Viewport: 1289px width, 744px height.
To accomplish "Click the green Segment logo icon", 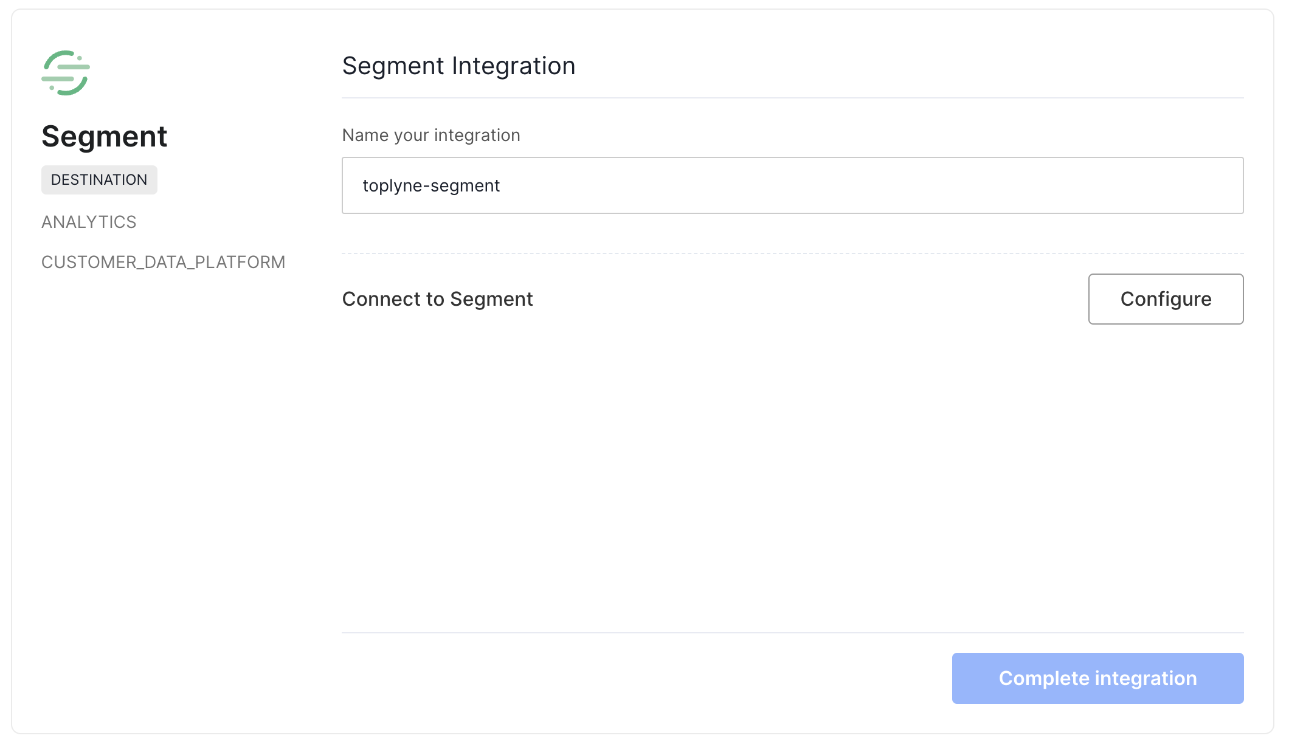I will pos(66,73).
